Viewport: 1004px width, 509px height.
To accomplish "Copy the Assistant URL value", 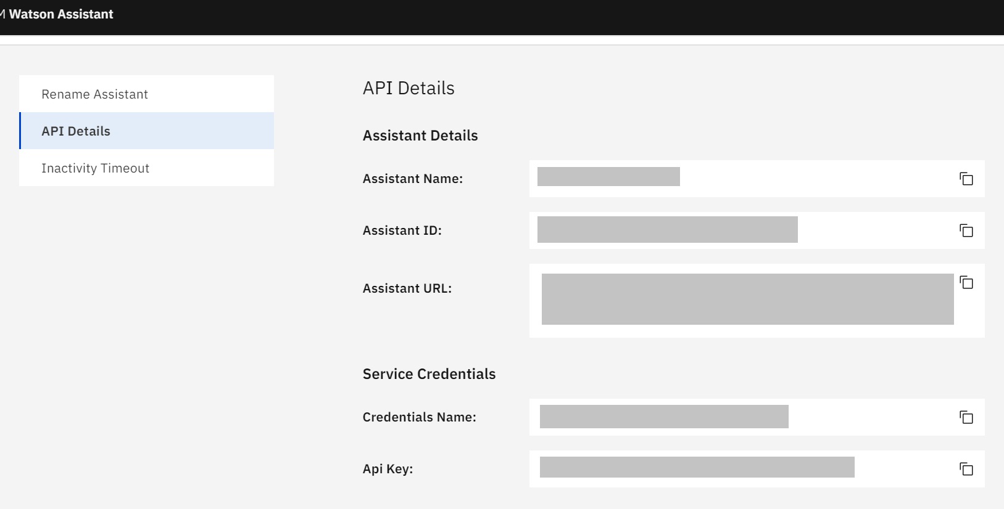I will pos(966,282).
